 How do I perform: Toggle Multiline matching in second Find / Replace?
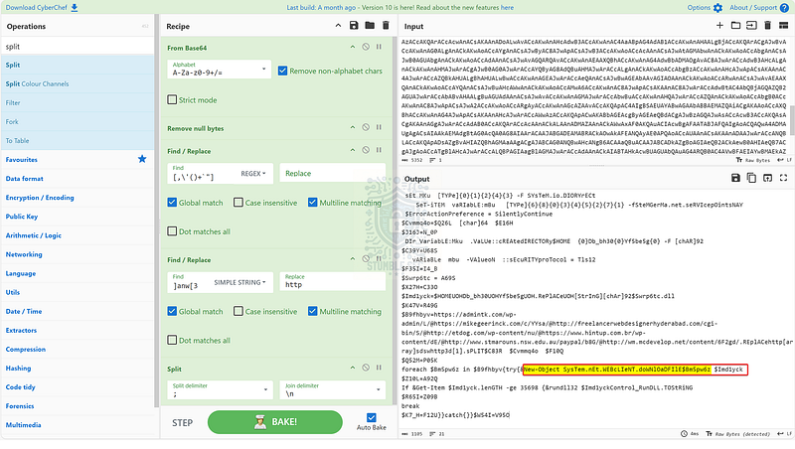click(312, 311)
